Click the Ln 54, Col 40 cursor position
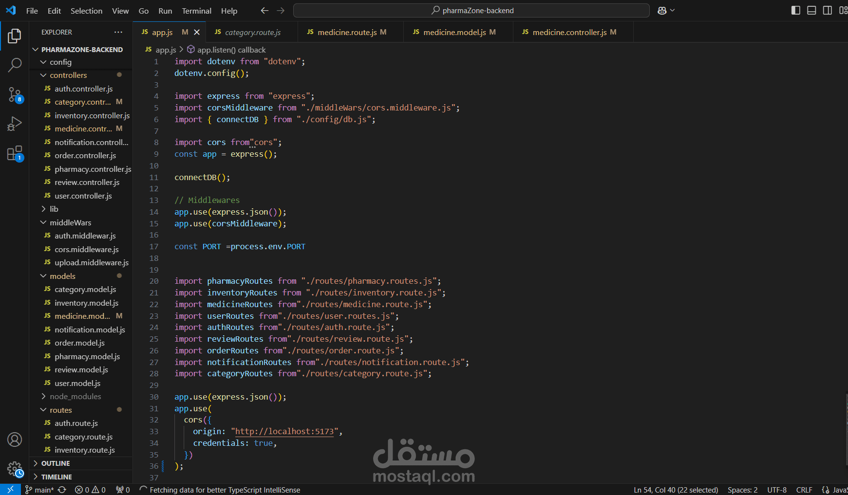Viewport: 848px width, 495px height. coord(676,490)
